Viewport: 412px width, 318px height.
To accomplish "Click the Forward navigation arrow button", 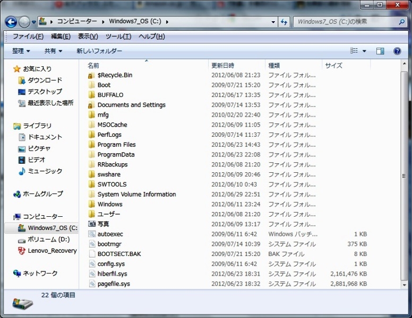I will coord(24,22).
